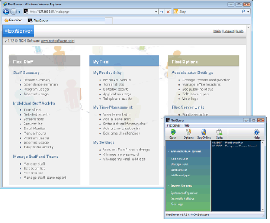Viewport: 270px width, 223px height.
Task: Click the Logout link
Action: click(228, 31)
